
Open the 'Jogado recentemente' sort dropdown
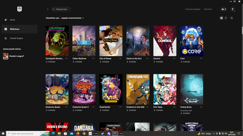tap(72, 18)
